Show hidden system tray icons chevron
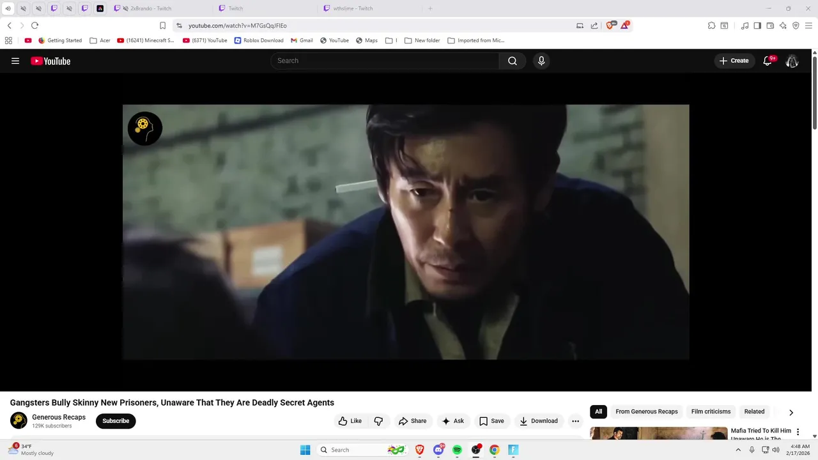 point(738,450)
